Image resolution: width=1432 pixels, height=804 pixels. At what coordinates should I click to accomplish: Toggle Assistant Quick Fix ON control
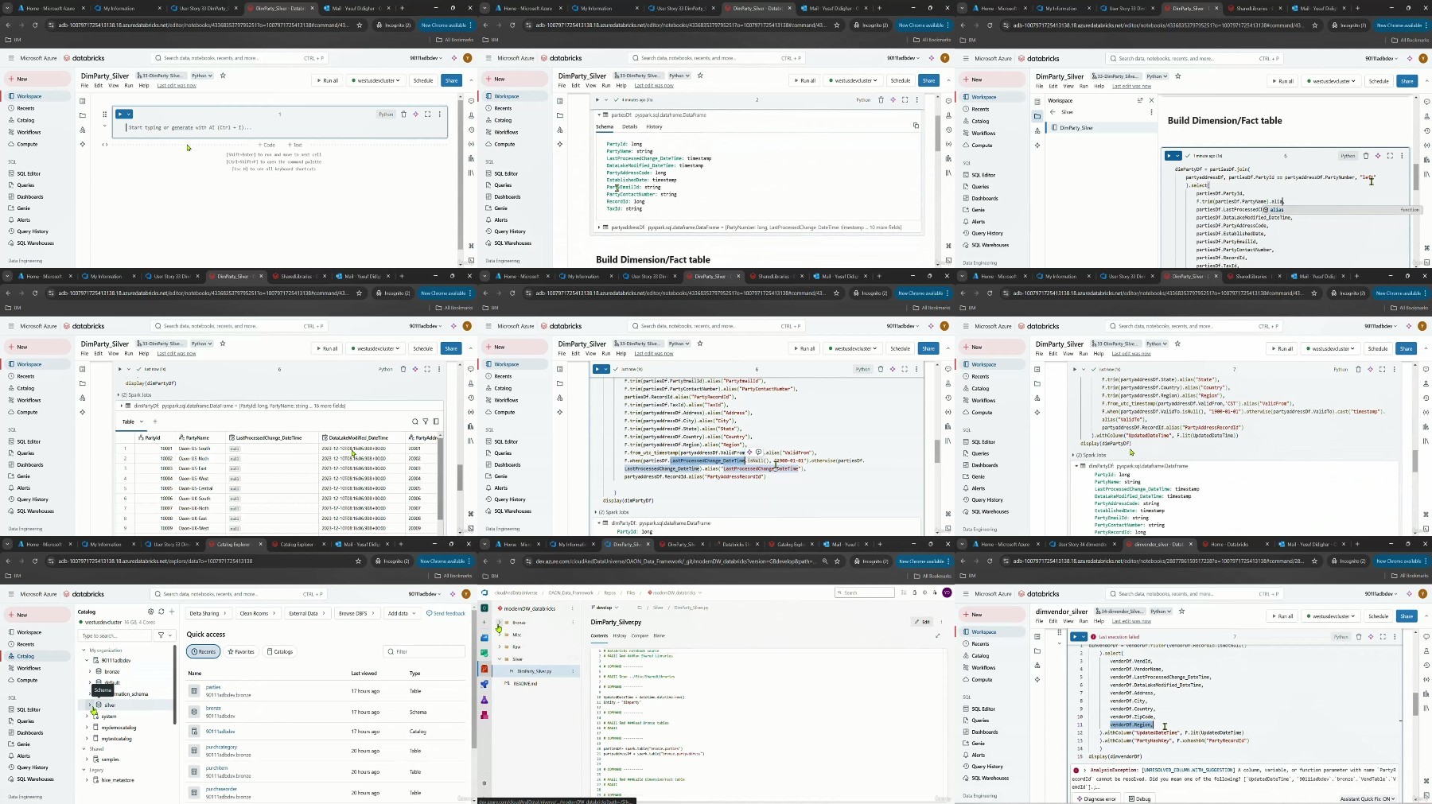(1369, 798)
